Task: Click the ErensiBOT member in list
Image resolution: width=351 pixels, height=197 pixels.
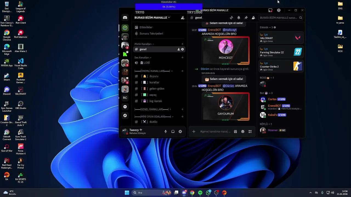Action: 274,106
